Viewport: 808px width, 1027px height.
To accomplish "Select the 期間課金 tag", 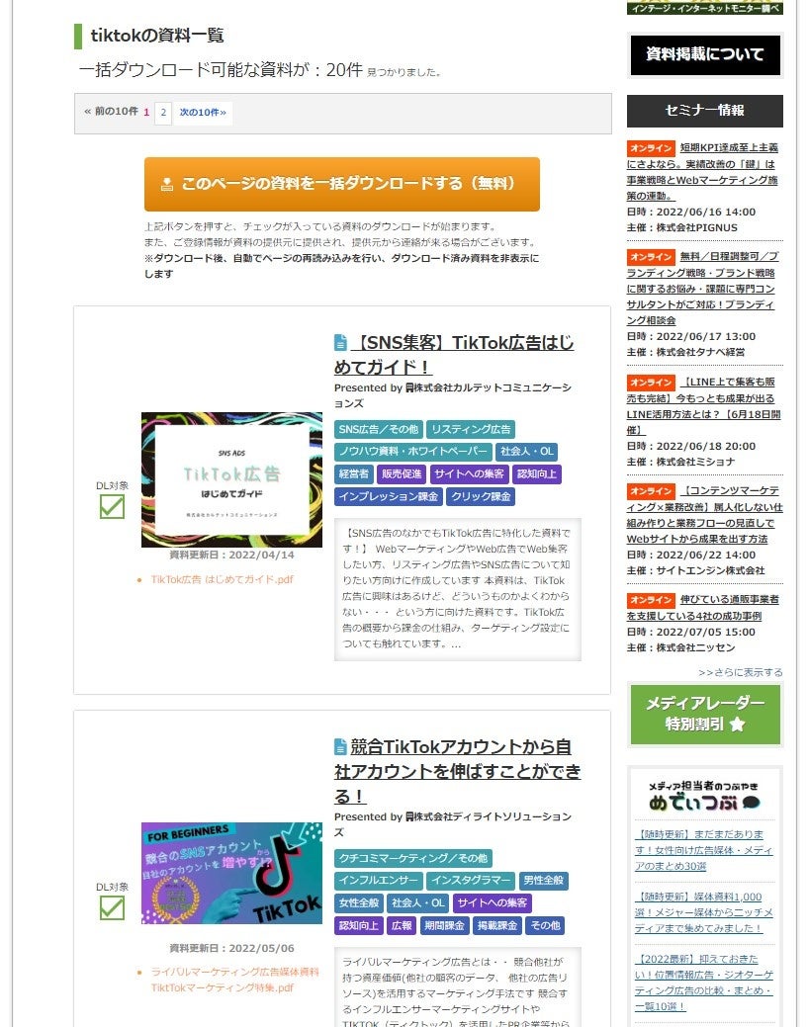I will tap(444, 925).
